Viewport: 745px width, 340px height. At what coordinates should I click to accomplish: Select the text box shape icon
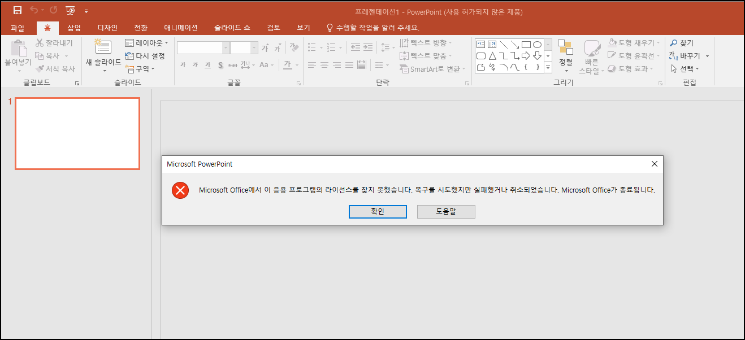[x=481, y=44]
